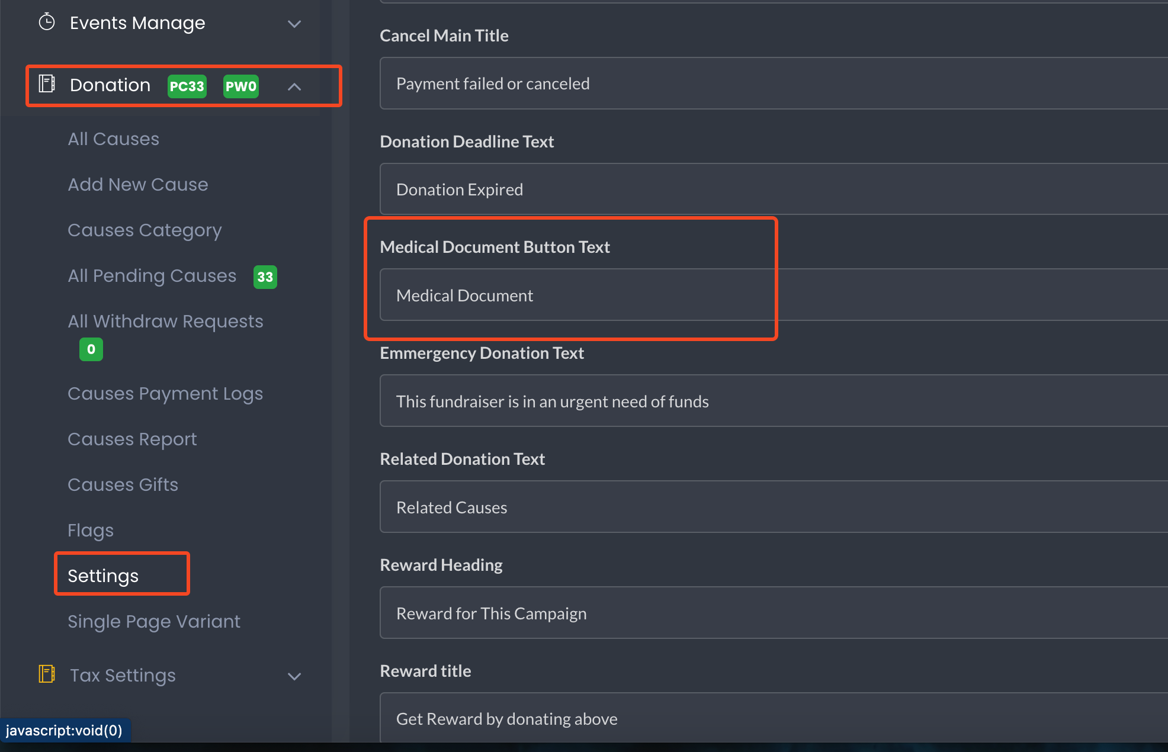Click the PC33 green badge

coord(187,86)
